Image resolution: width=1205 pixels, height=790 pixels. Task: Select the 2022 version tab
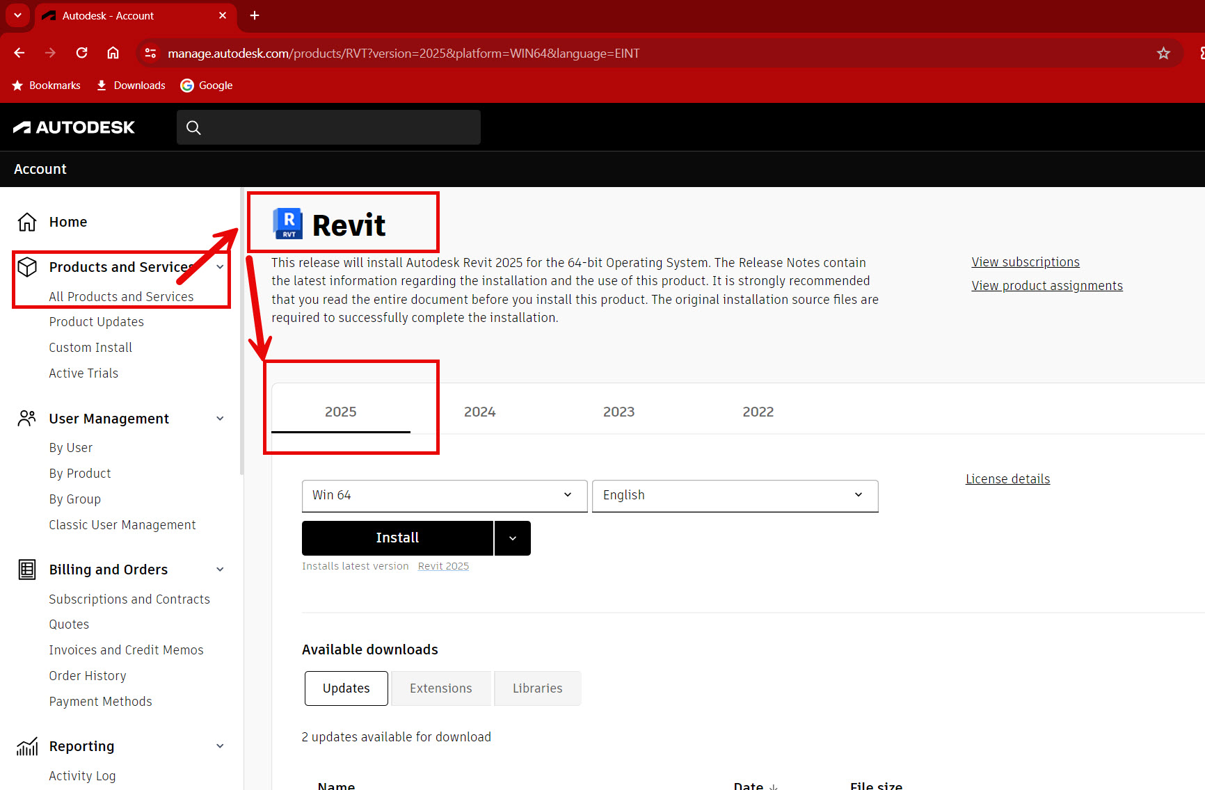point(758,412)
